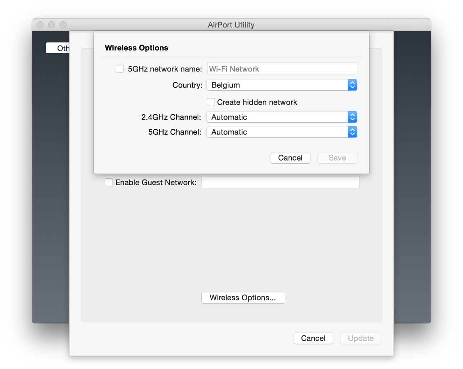Click the Update button
The width and height of the screenshot is (463, 369).
pos(361,339)
